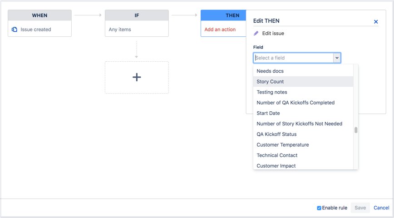Screen dimensions: 394x218
Task: Choose Start Date field option
Action: (x=268, y=113)
